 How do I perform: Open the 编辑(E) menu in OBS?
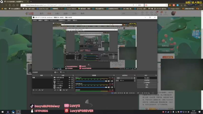tap(41, 20)
